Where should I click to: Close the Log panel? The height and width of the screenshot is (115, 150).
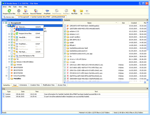(x=147, y=89)
